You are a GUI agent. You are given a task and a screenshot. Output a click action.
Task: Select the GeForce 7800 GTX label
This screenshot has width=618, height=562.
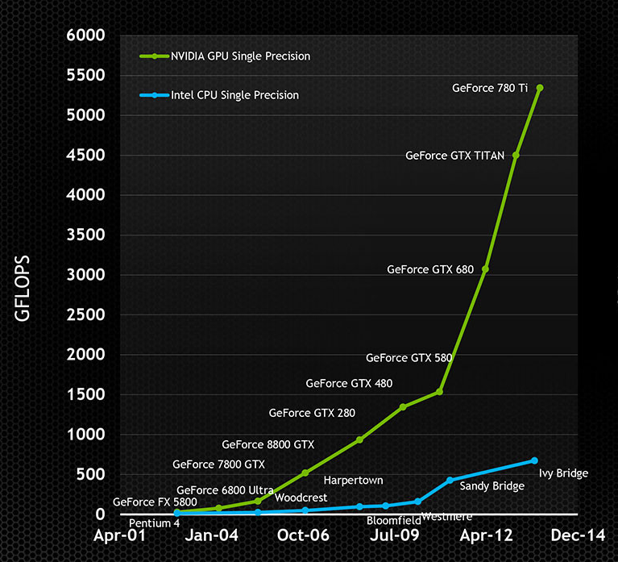point(218,464)
